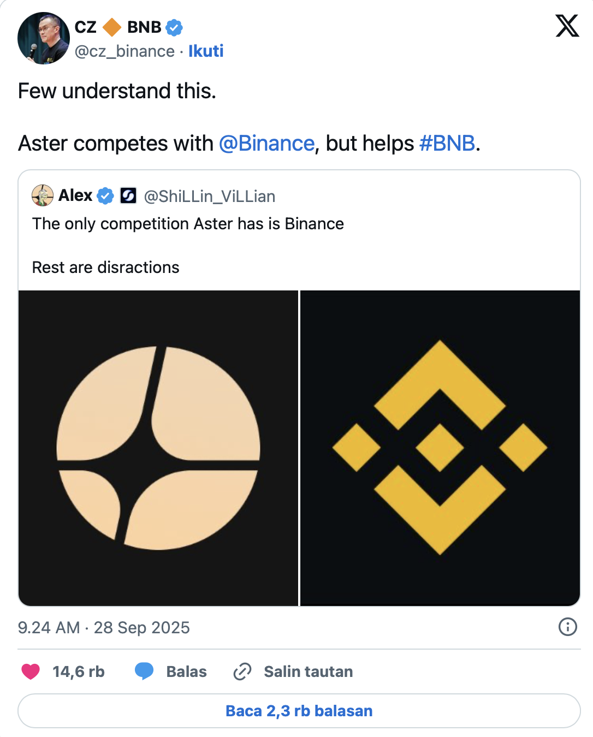Open CZ's profile picture

click(x=44, y=38)
